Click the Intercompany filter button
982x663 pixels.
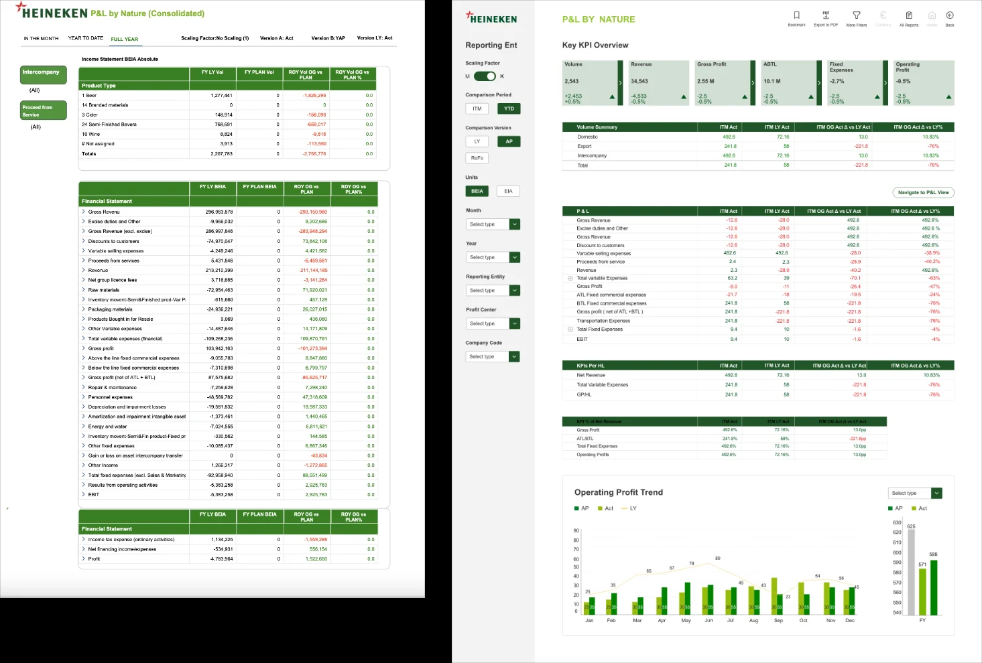pos(44,74)
